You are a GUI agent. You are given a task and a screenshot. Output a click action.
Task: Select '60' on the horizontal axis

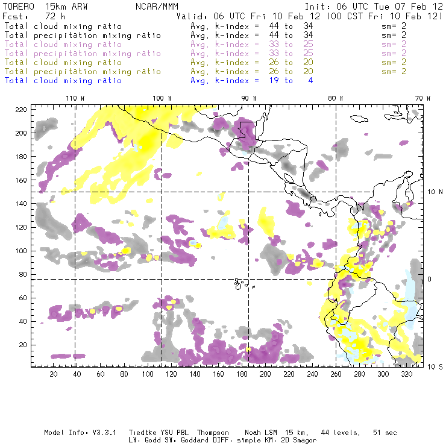click(x=101, y=374)
